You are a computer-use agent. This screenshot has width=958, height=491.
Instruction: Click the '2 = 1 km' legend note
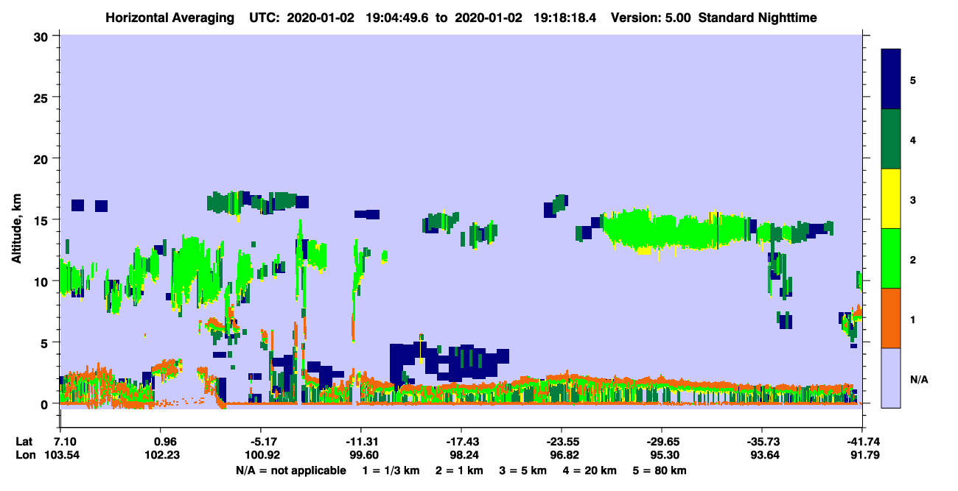click(459, 470)
